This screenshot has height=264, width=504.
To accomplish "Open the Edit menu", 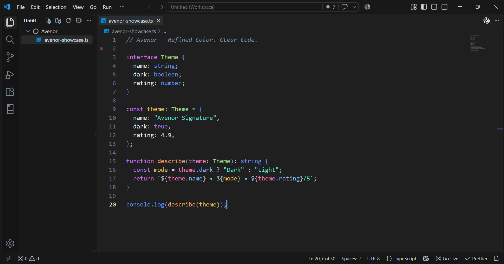I will 35,7.
